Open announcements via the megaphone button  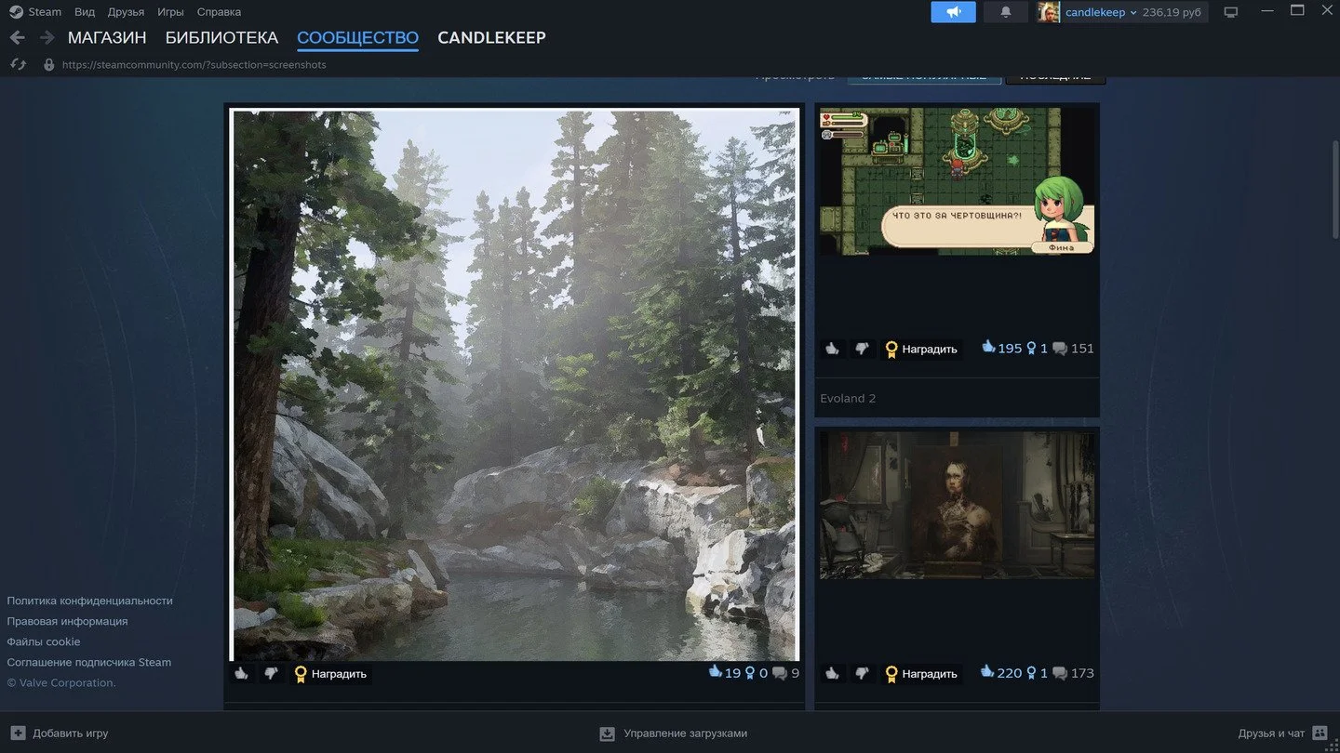(954, 12)
